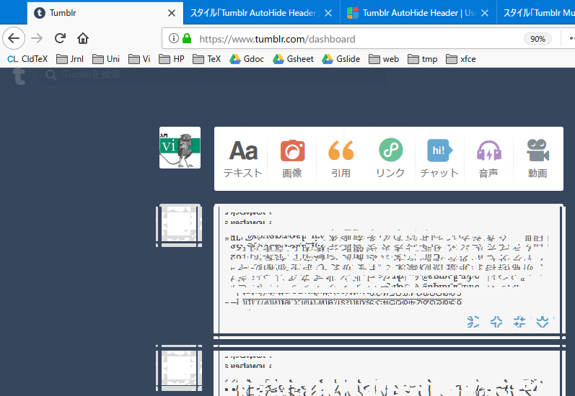The image size is (575, 396).
Task: Open the CldTeX bookmark
Action: (27, 59)
